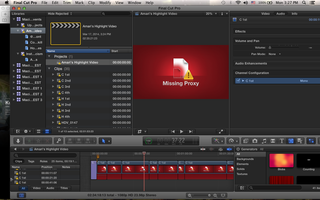320x200 pixels.
Task: Switch browser to filmstrip view
Action: tap(38, 131)
